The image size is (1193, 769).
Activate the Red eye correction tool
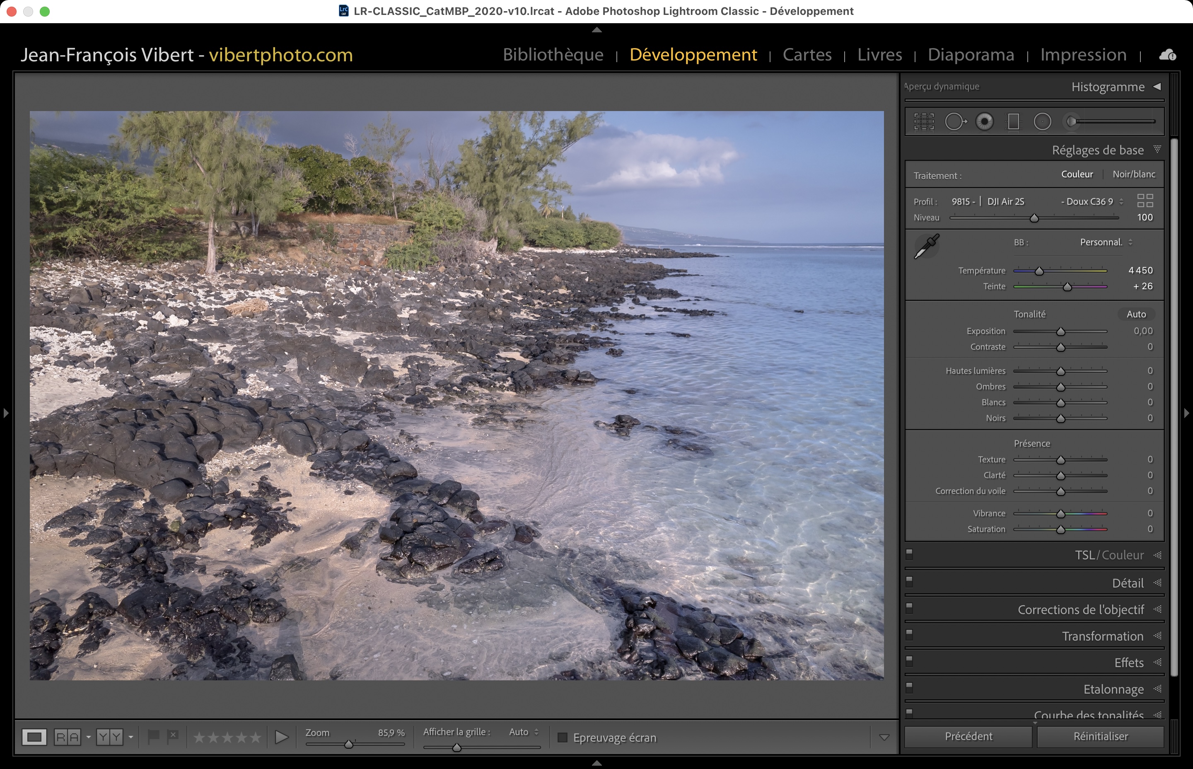[984, 121]
